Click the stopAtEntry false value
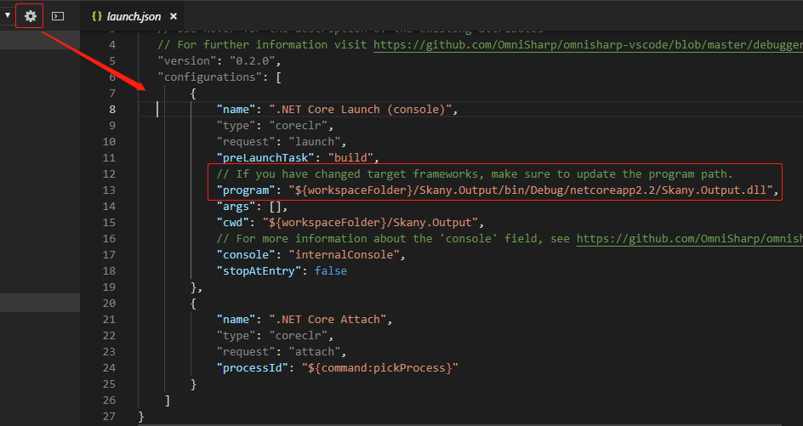Viewport: 803px width, 426px height. click(331, 271)
